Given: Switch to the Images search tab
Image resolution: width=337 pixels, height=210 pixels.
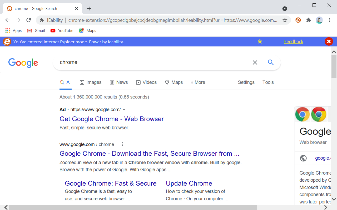Looking at the screenshot, I should point(91,82).
